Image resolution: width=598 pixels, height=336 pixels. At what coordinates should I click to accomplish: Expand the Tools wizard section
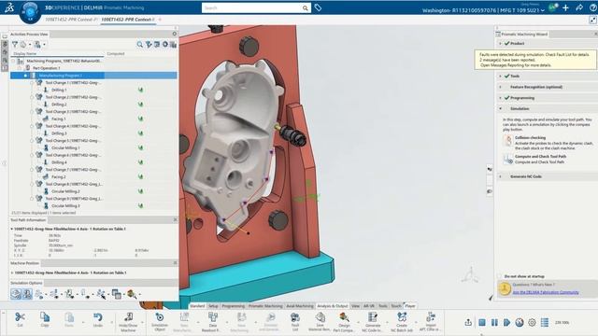[x=501, y=77]
